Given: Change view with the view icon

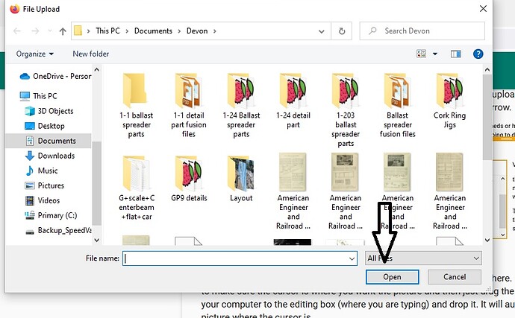Looking at the screenshot, I should point(421,54).
